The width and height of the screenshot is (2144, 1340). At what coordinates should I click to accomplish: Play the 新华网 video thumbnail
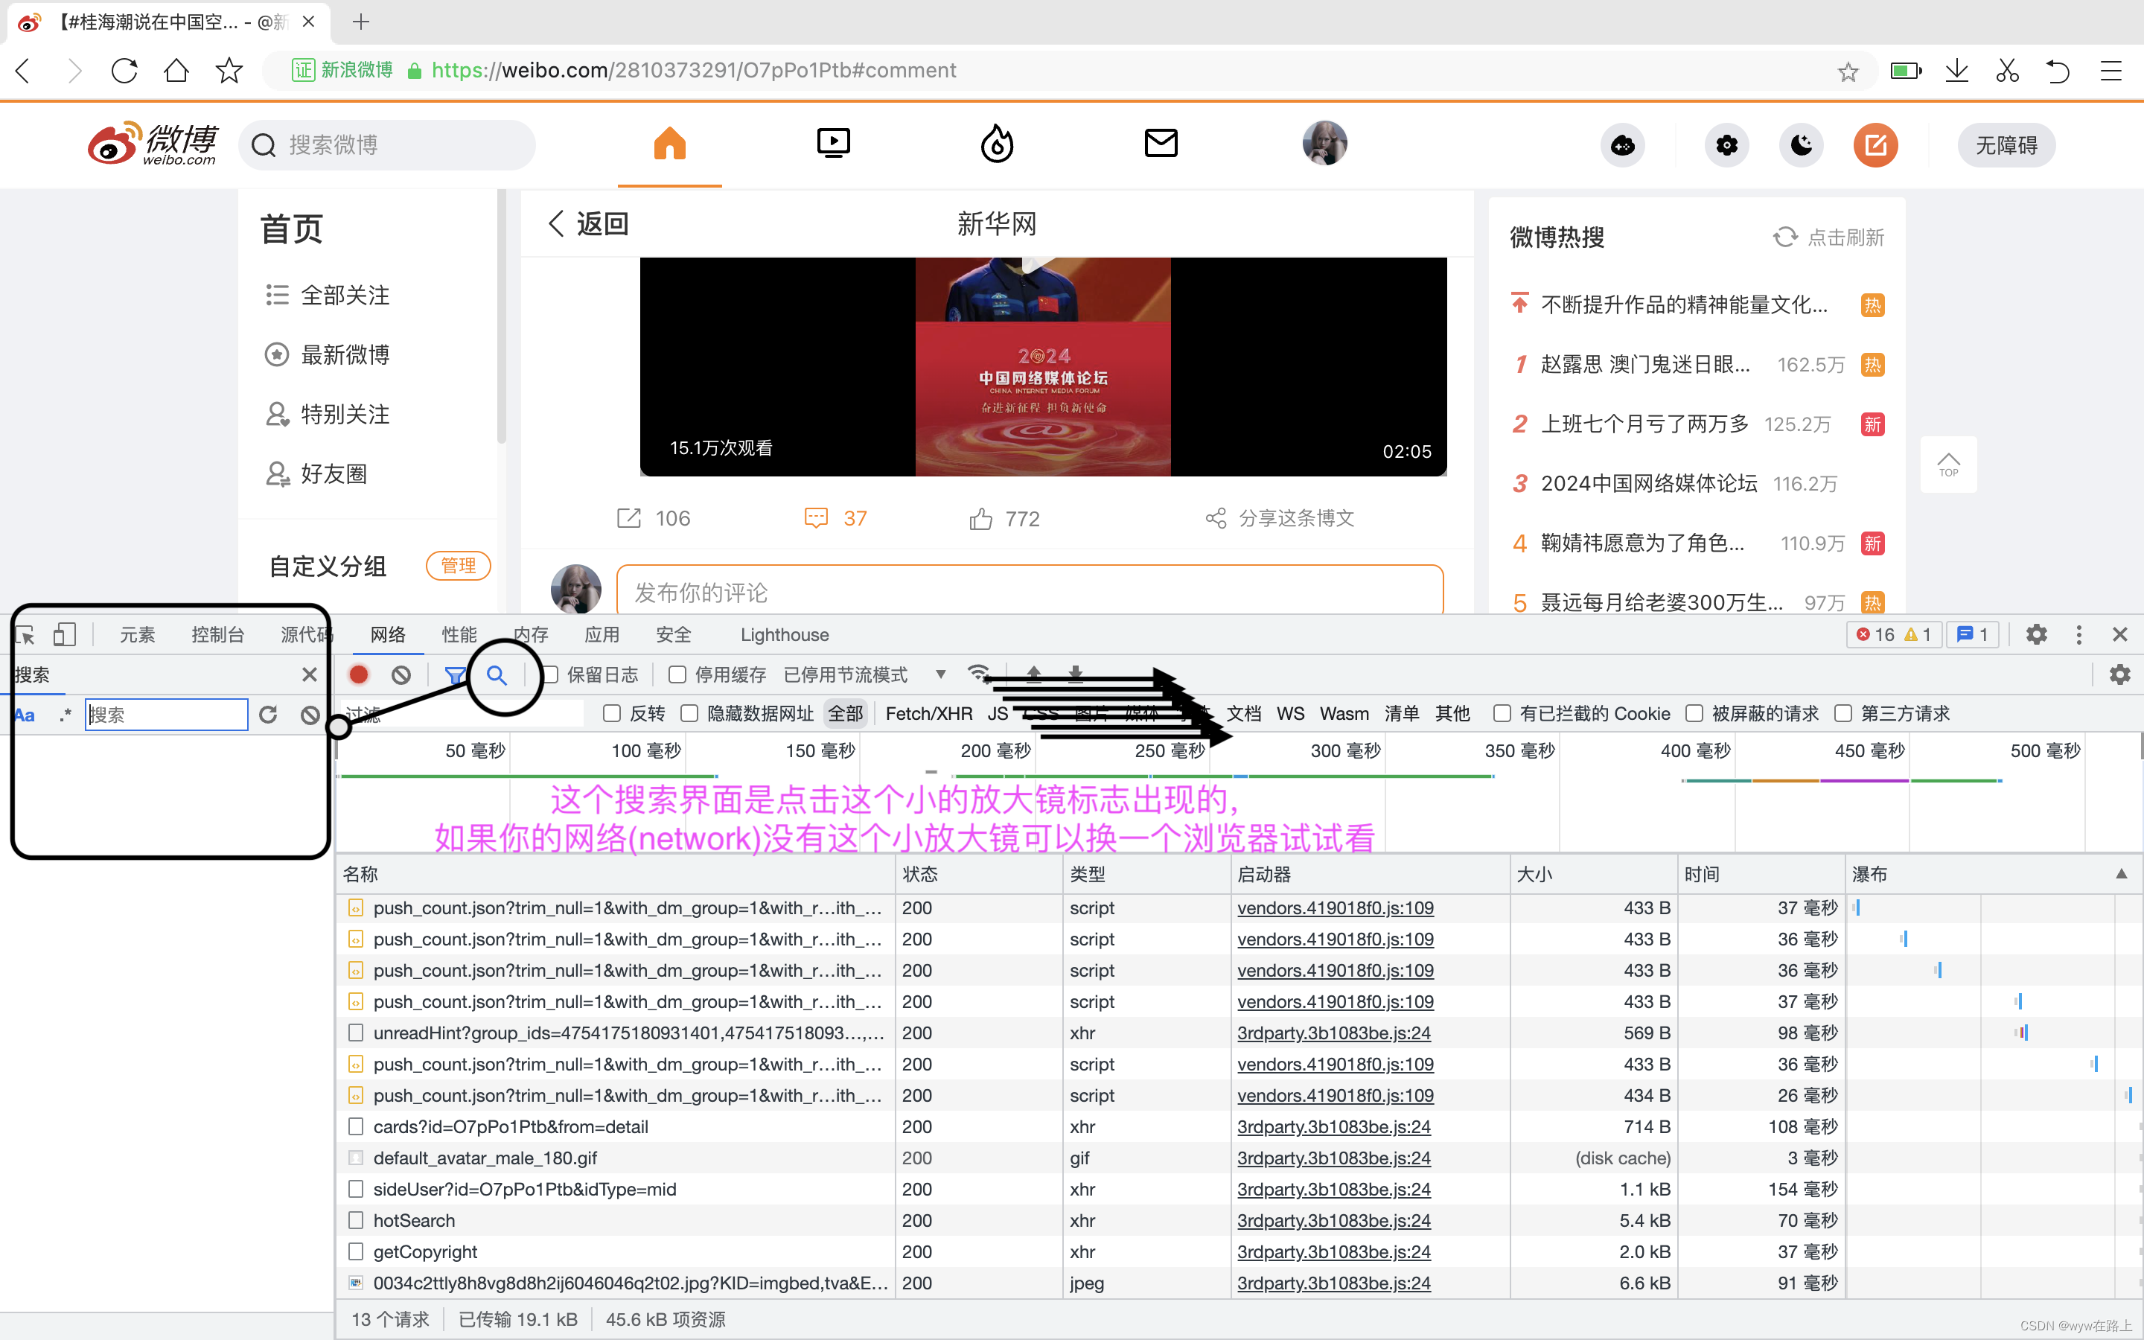click(x=1043, y=367)
